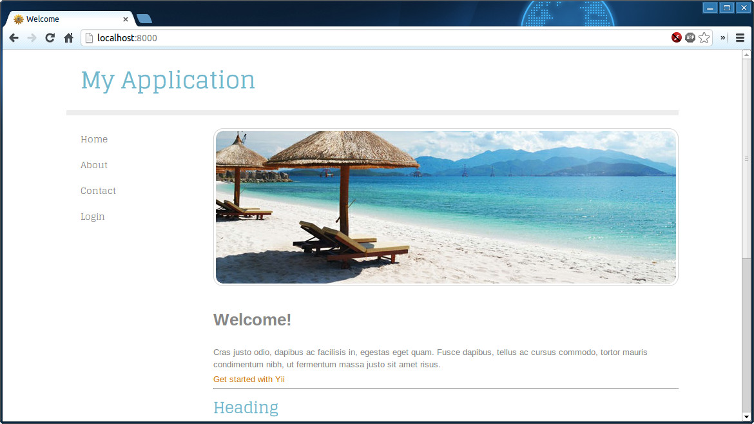Bookmark this page with the star icon
The height and width of the screenshot is (424, 754).
coord(704,38)
